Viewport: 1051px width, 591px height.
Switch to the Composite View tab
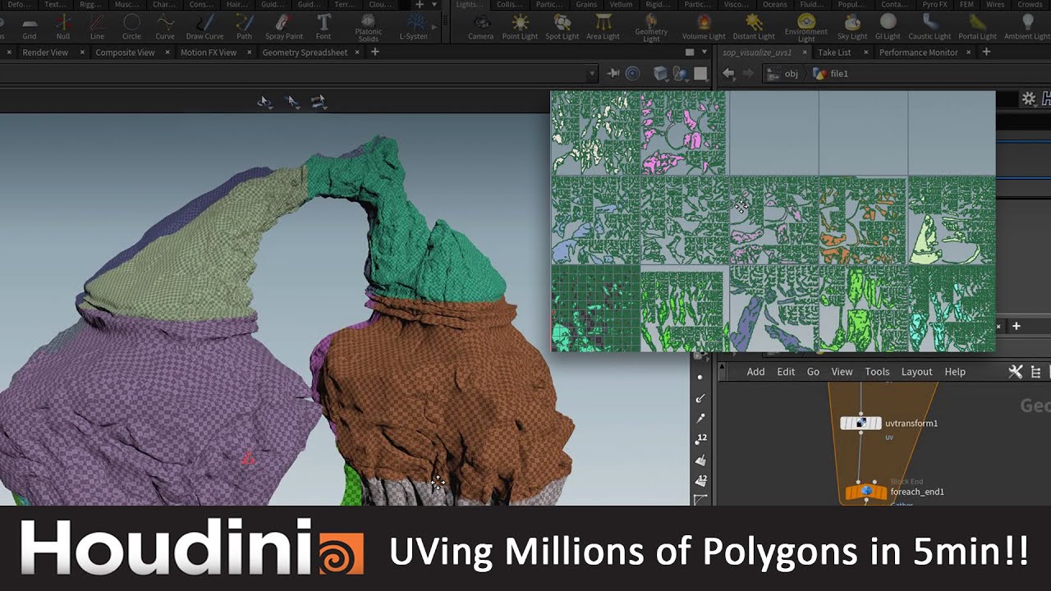pyautogui.click(x=125, y=53)
